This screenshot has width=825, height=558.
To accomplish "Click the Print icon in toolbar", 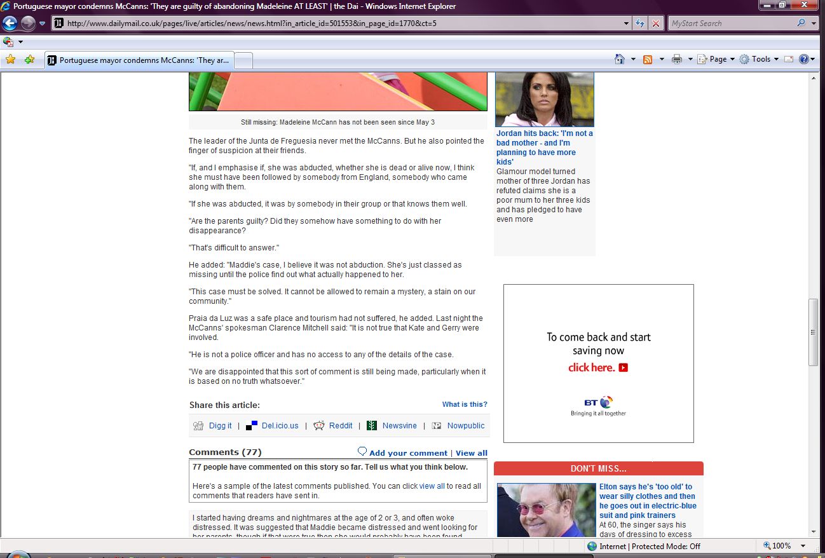I will [677, 59].
